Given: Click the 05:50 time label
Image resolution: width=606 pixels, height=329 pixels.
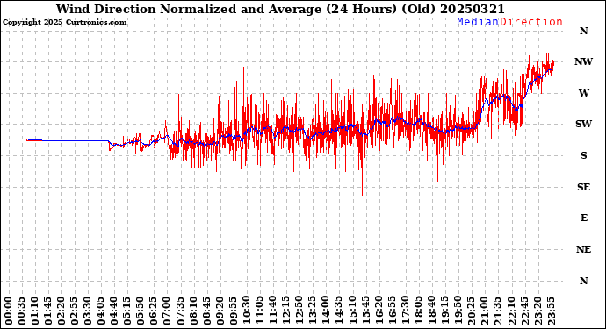Looking at the screenshot, I should point(141,311).
